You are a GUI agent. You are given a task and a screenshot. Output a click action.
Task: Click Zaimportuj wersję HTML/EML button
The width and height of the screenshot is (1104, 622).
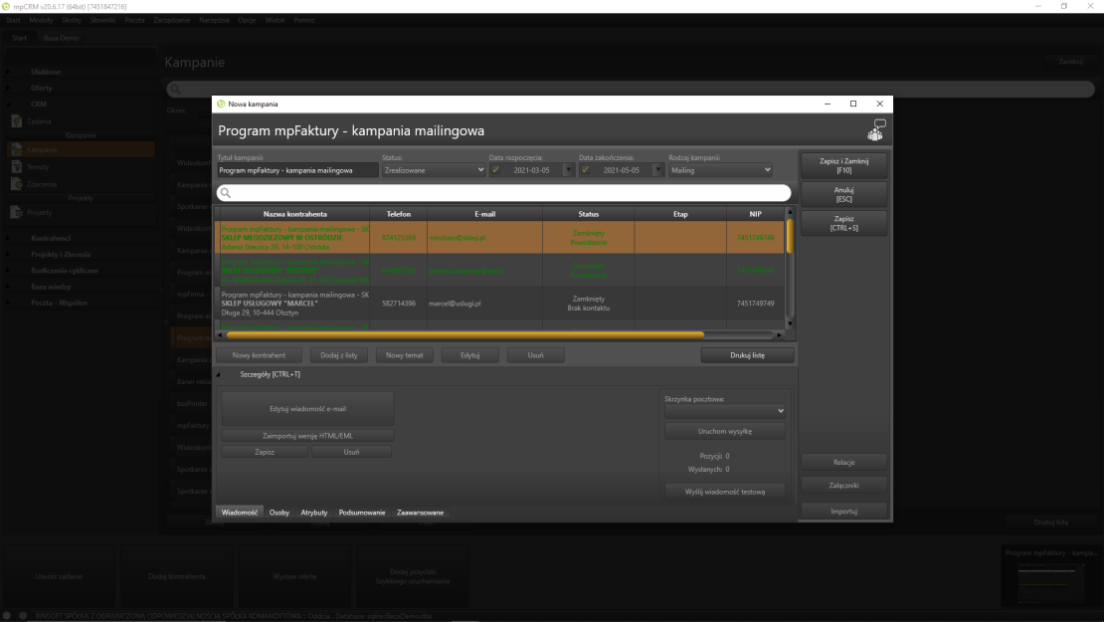click(x=307, y=436)
